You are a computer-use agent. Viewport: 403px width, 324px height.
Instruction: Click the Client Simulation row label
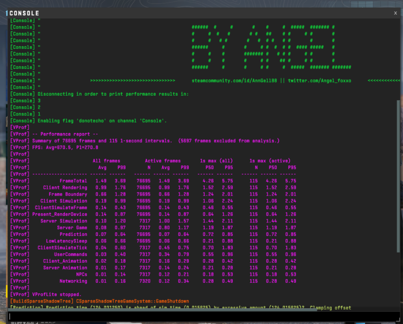coord(64,201)
